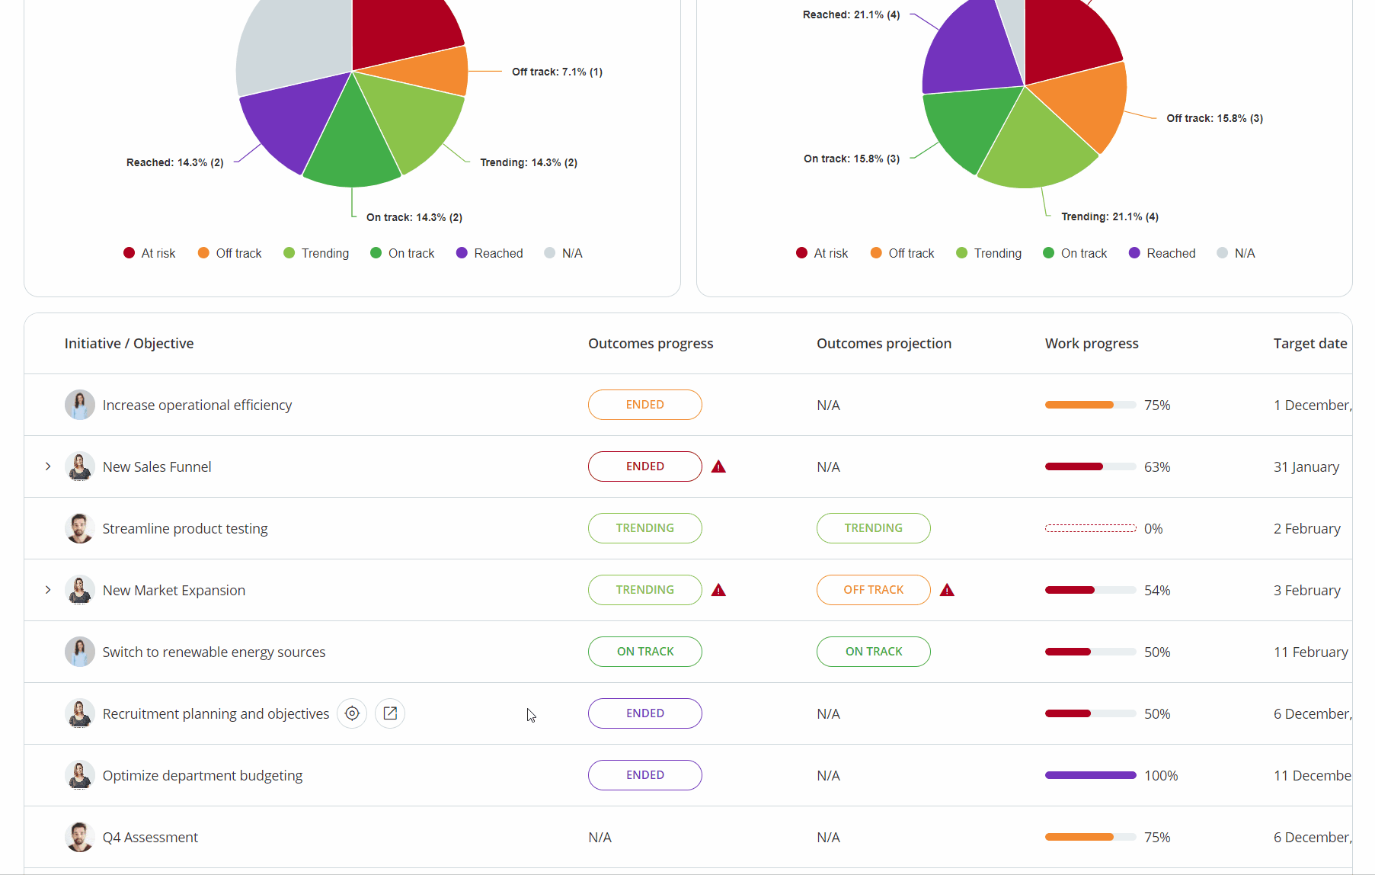Click the ON TRACK badge for Switch to renewable energy sources
This screenshot has width=1375, height=875.
644,651
